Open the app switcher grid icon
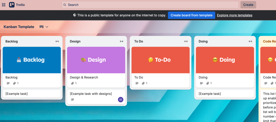Image resolution: width=276 pixels, height=122 pixels. [4, 5]
